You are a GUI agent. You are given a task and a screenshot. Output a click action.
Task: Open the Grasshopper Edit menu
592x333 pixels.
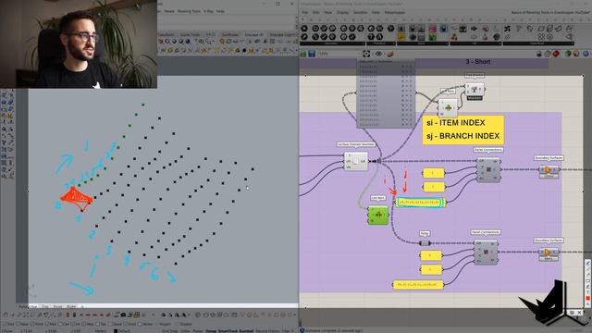pos(316,12)
